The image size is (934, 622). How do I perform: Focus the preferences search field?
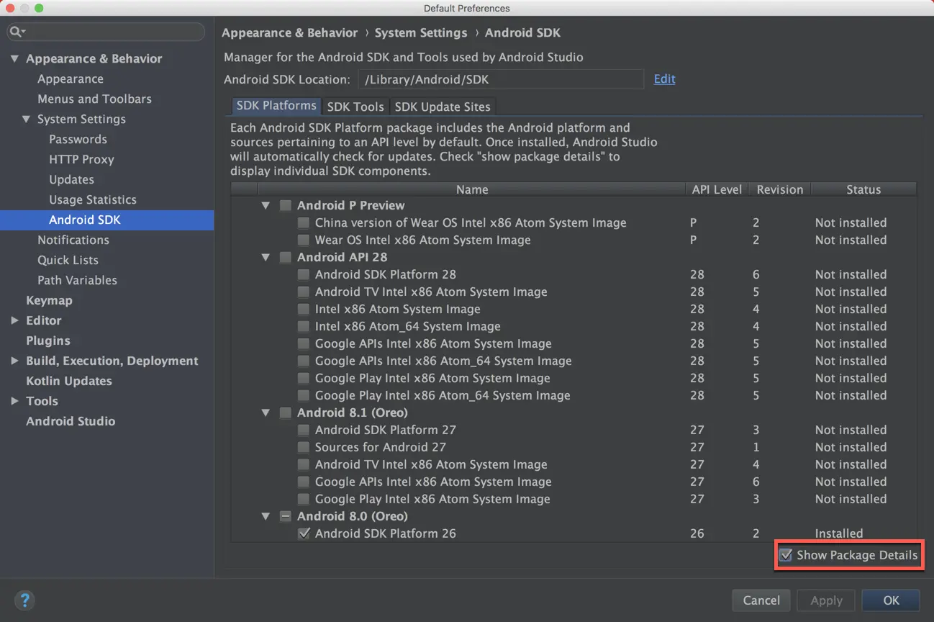click(x=115, y=32)
